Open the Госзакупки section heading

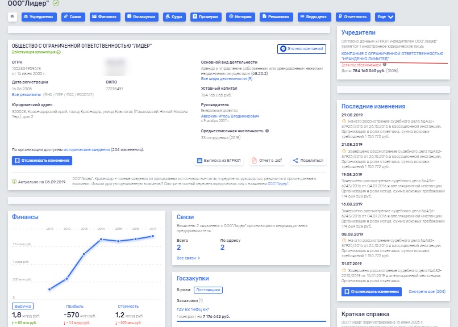(x=193, y=279)
